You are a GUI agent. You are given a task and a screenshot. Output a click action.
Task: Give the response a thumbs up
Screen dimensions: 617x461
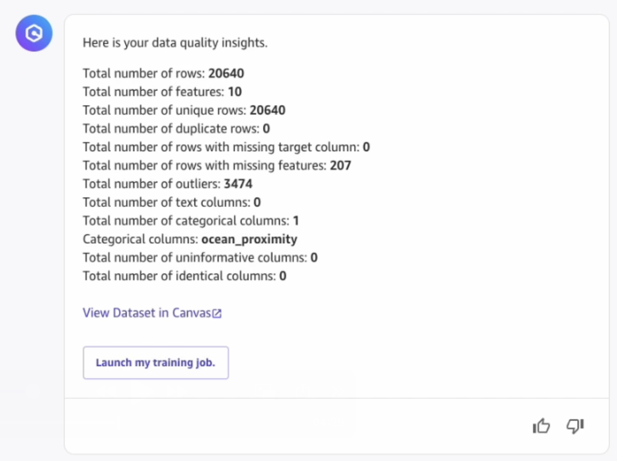(x=541, y=426)
